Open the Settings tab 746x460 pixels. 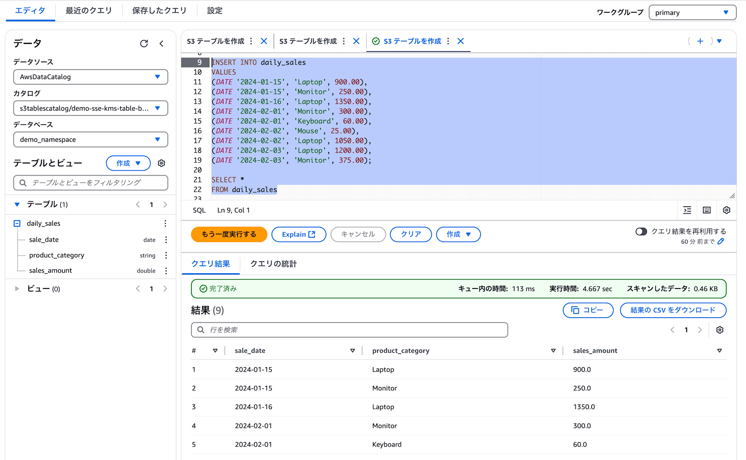215,11
